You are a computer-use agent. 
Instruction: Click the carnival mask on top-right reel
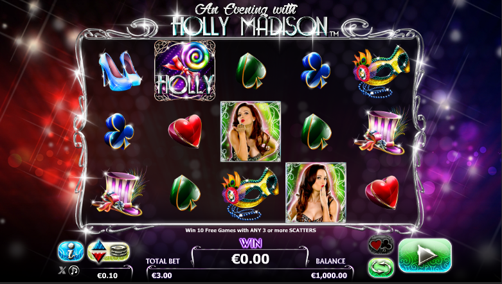(381, 72)
